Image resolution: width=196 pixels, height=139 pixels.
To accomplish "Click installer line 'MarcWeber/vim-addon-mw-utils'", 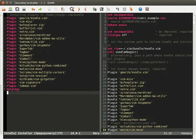I will (36, 39).
